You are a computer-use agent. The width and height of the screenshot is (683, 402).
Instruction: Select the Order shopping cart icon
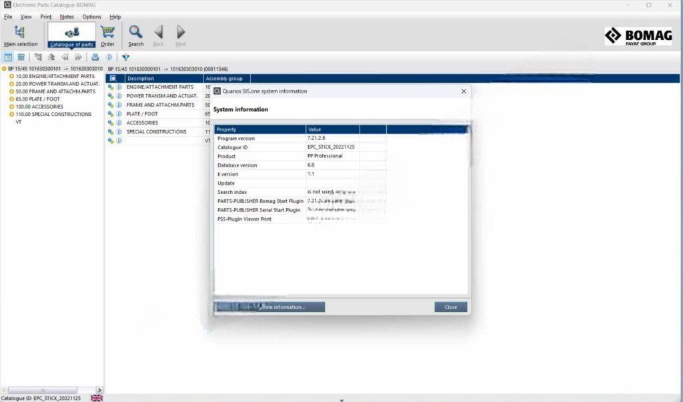(107, 33)
